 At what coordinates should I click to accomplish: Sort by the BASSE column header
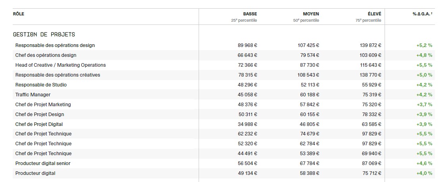(x=250, y=14)
